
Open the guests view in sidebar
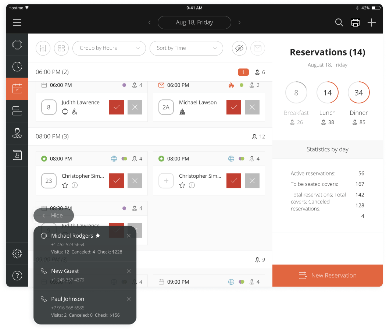click(x=17, y=133)
